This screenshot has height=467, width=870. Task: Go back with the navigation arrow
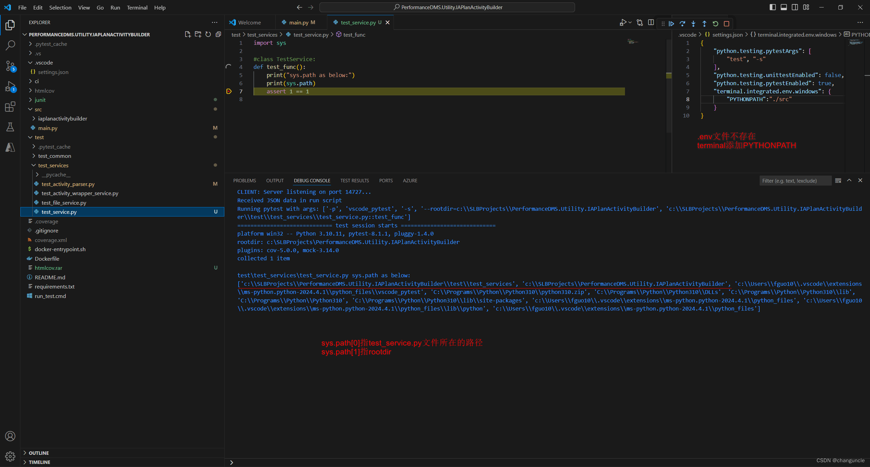pos(299,7)
